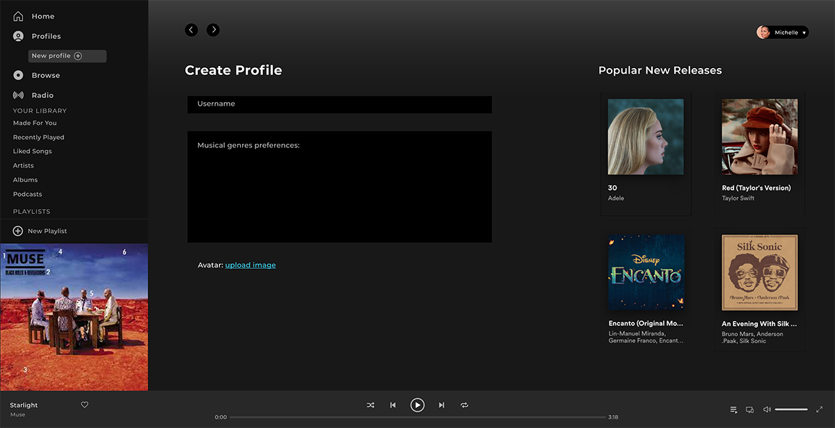This screenshot has width=835, height=428.
Task: Like Starlight with the heart icon
Action: [x=85, y=405]
